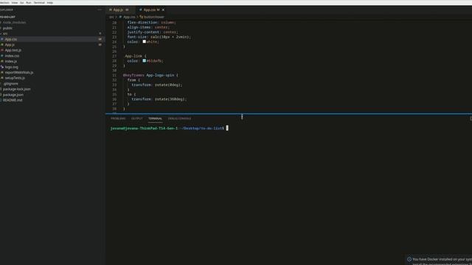Viewport: 472px width, 265px height.
Task: Click src in the breadcrumb path
Action: click(111, 17)
